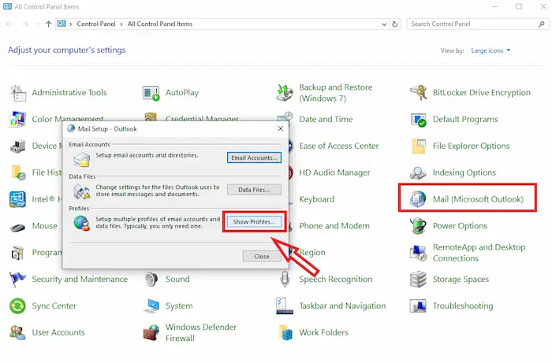Open the Administrative Tools icon

click(x=18, y=93)
